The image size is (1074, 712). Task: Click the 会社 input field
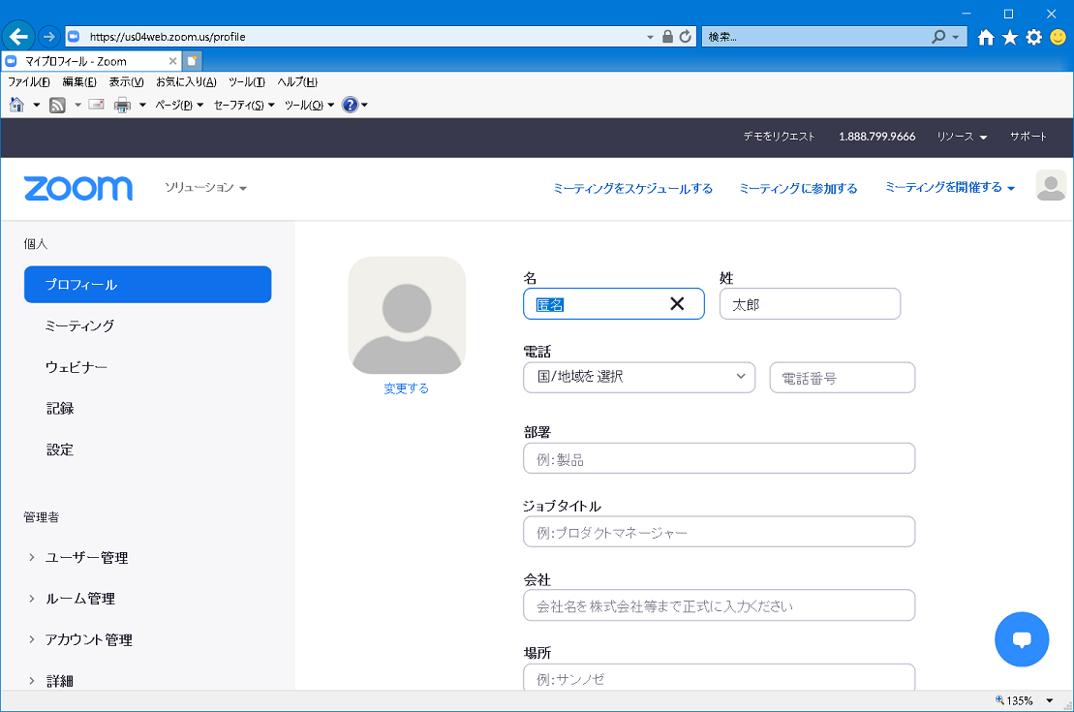(719, 605)
